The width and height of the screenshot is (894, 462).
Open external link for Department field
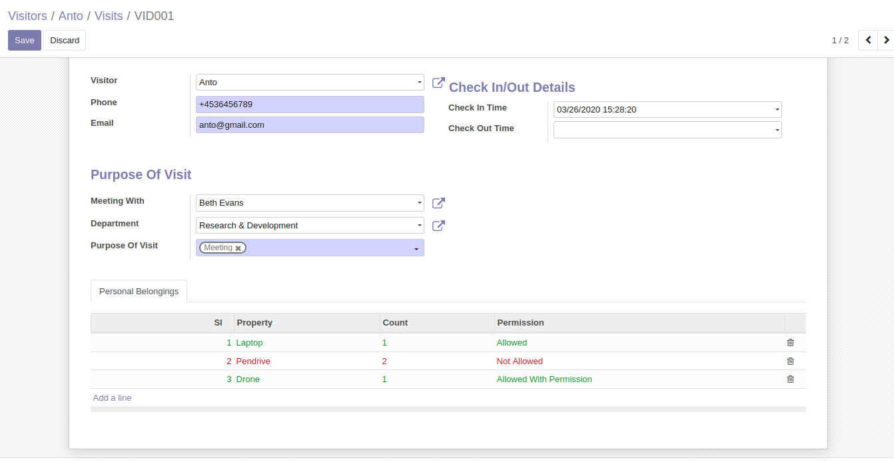(x=438, y=226)
